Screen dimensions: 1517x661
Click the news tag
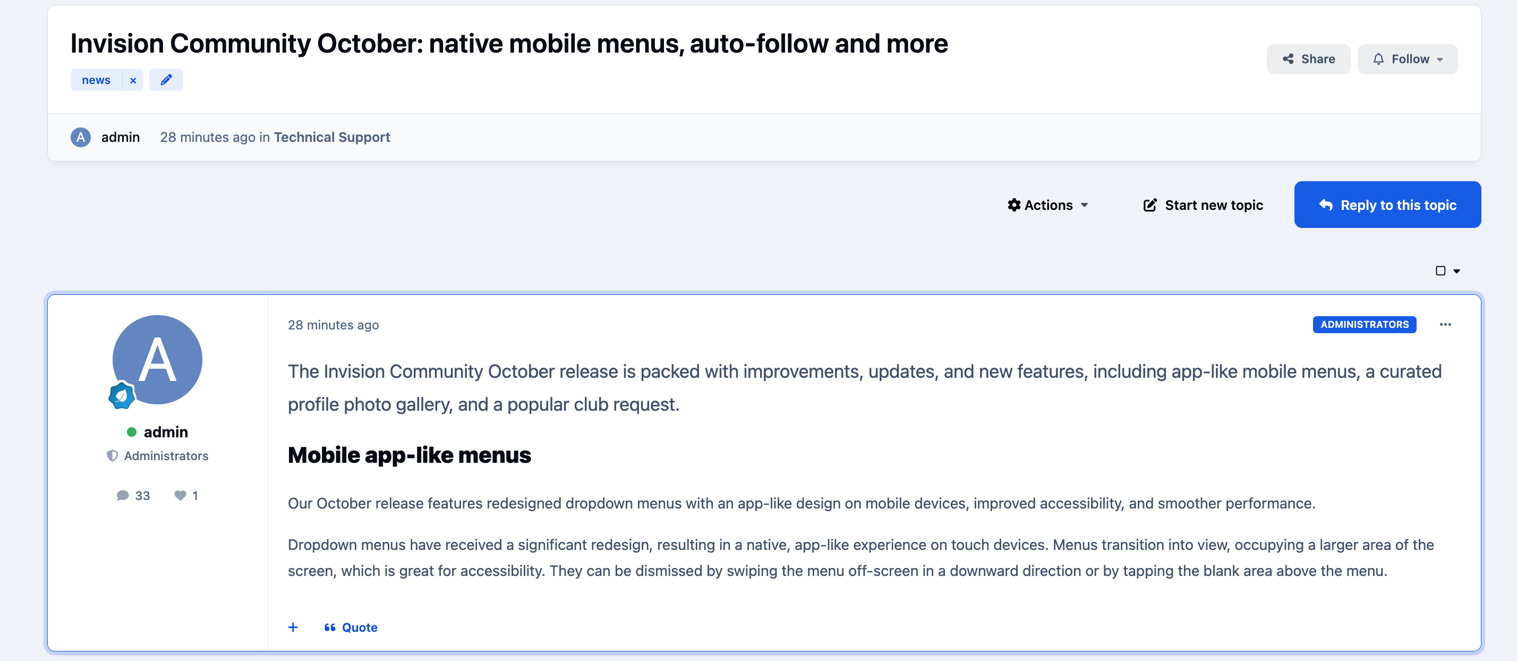click(97, 80)
